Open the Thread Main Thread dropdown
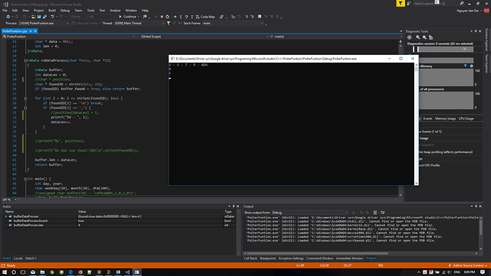This screenshot has width=491, height=276. 139,23
